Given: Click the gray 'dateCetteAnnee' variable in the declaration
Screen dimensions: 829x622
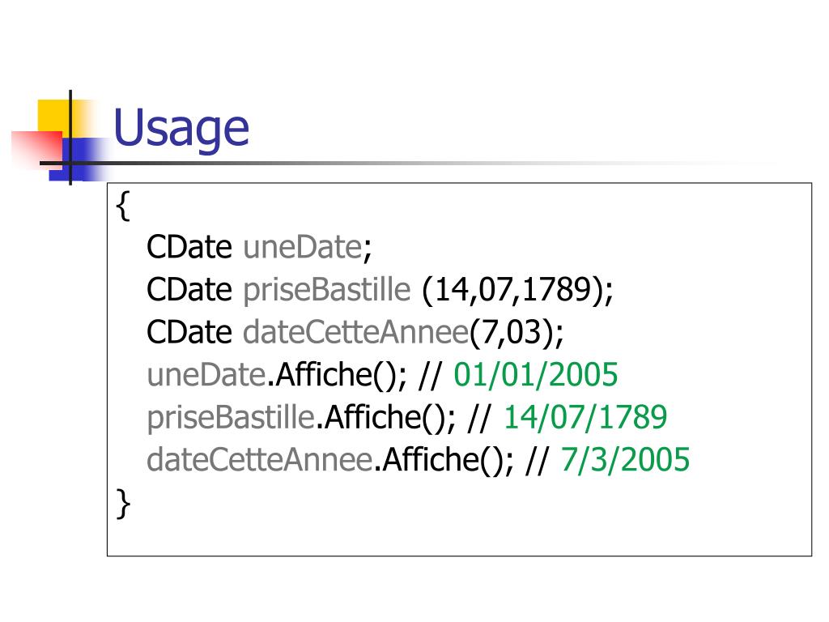Looking at the screenshot, I should point(356,332).
